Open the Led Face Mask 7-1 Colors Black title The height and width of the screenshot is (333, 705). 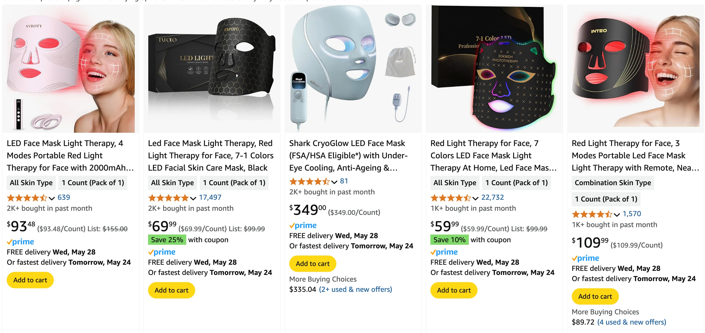pos(211,156)
